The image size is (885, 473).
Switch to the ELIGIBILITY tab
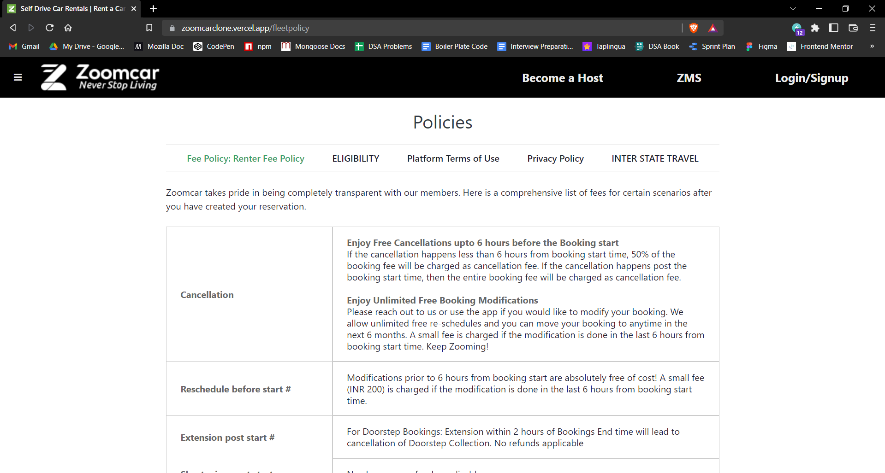356,158
